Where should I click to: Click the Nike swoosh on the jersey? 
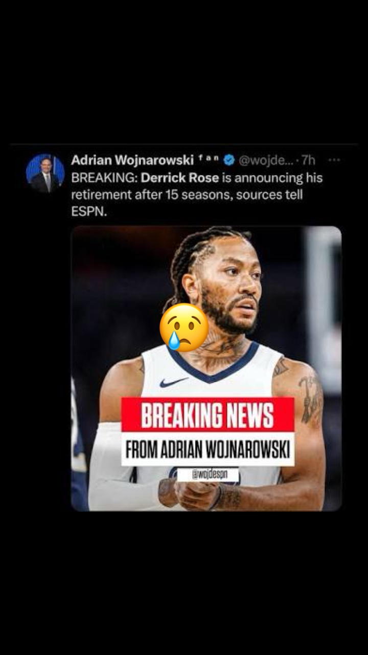click(173, 382)
